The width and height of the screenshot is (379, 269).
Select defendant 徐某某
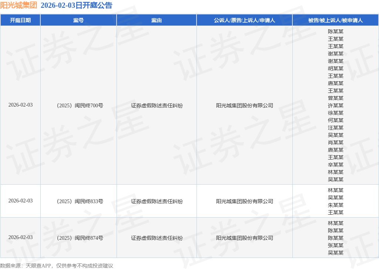(x=335, y=113)
